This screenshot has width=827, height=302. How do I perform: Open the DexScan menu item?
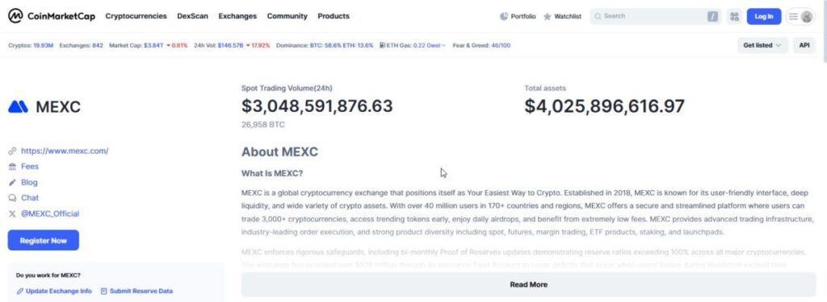coord(192,16)
